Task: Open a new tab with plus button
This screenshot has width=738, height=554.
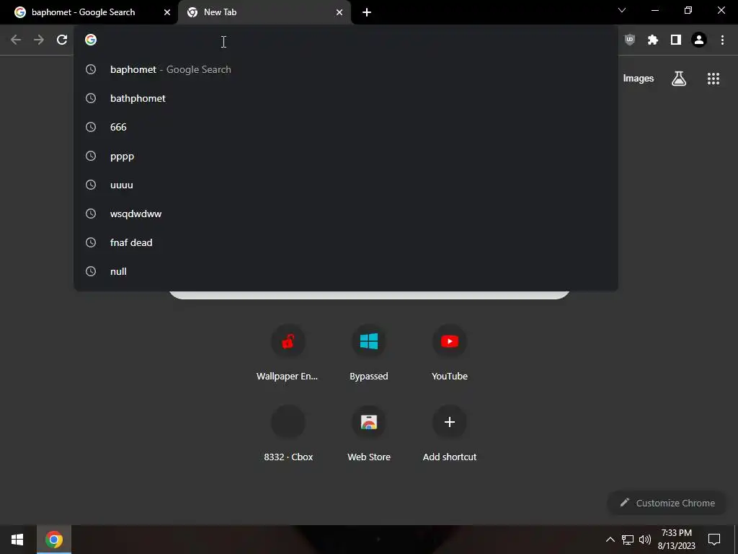Action: click(x=367, y=12)
